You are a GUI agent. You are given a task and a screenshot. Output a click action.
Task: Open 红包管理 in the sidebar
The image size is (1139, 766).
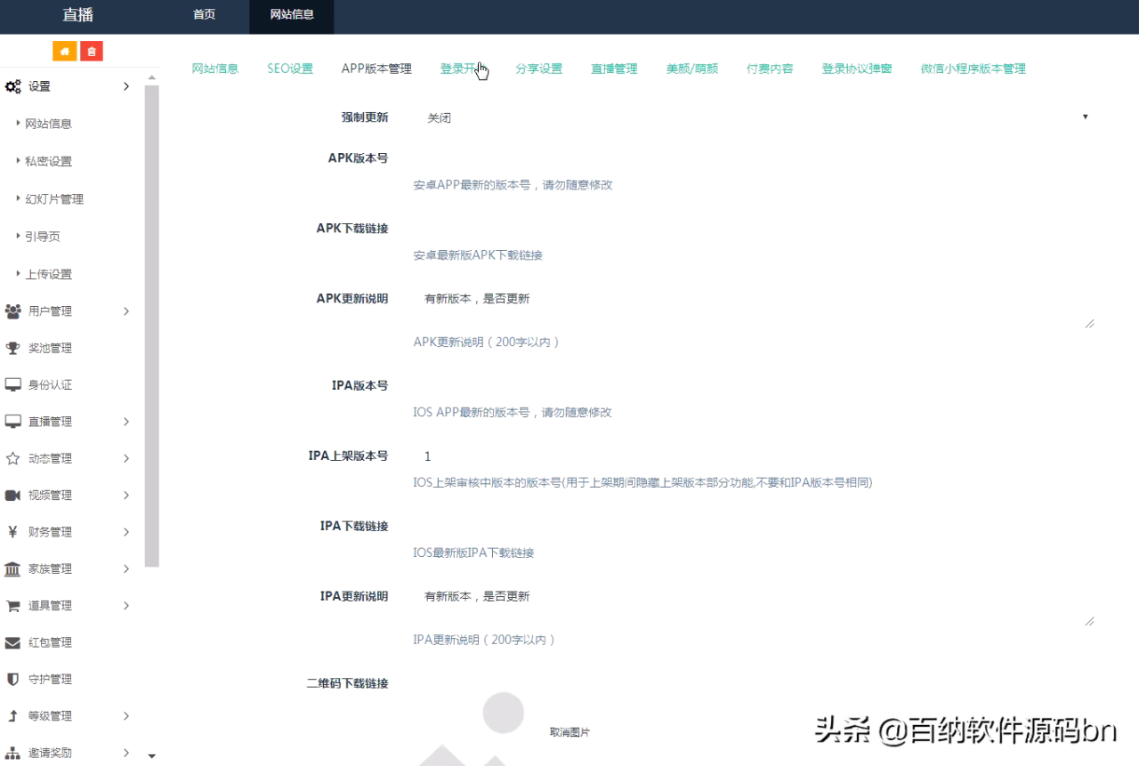click(50, 642)
